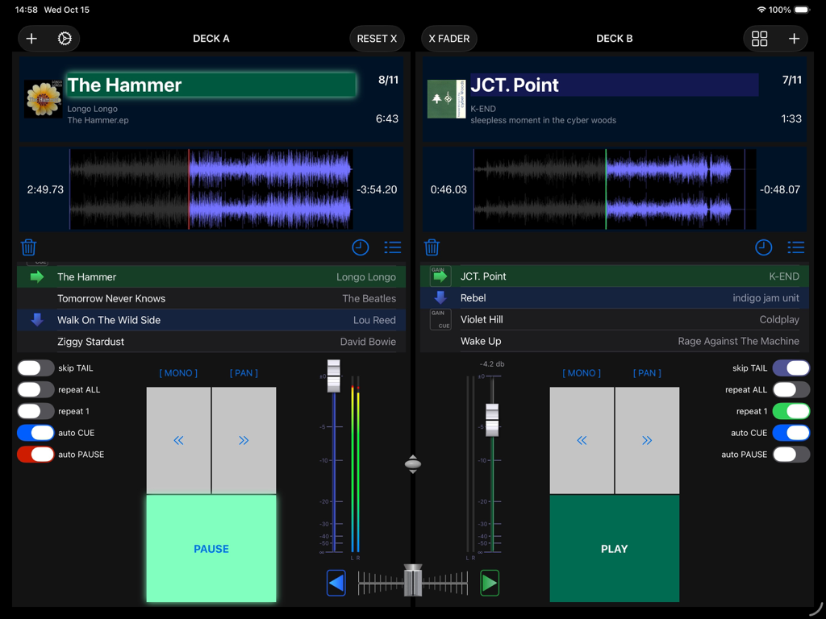The image size is (826, 619).
Task: Tap Deck A rewind double-arrow pad
Action: (x=178, y=440)
